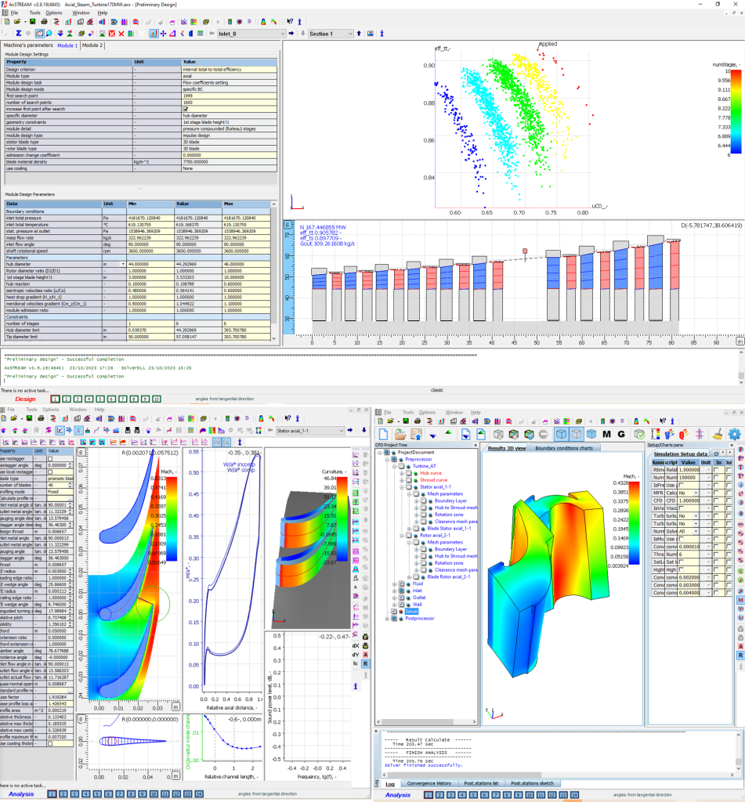745x802 pixels.
Task: Click the bold M icon in CFD toolbar
Action: [x=606, y=434]
